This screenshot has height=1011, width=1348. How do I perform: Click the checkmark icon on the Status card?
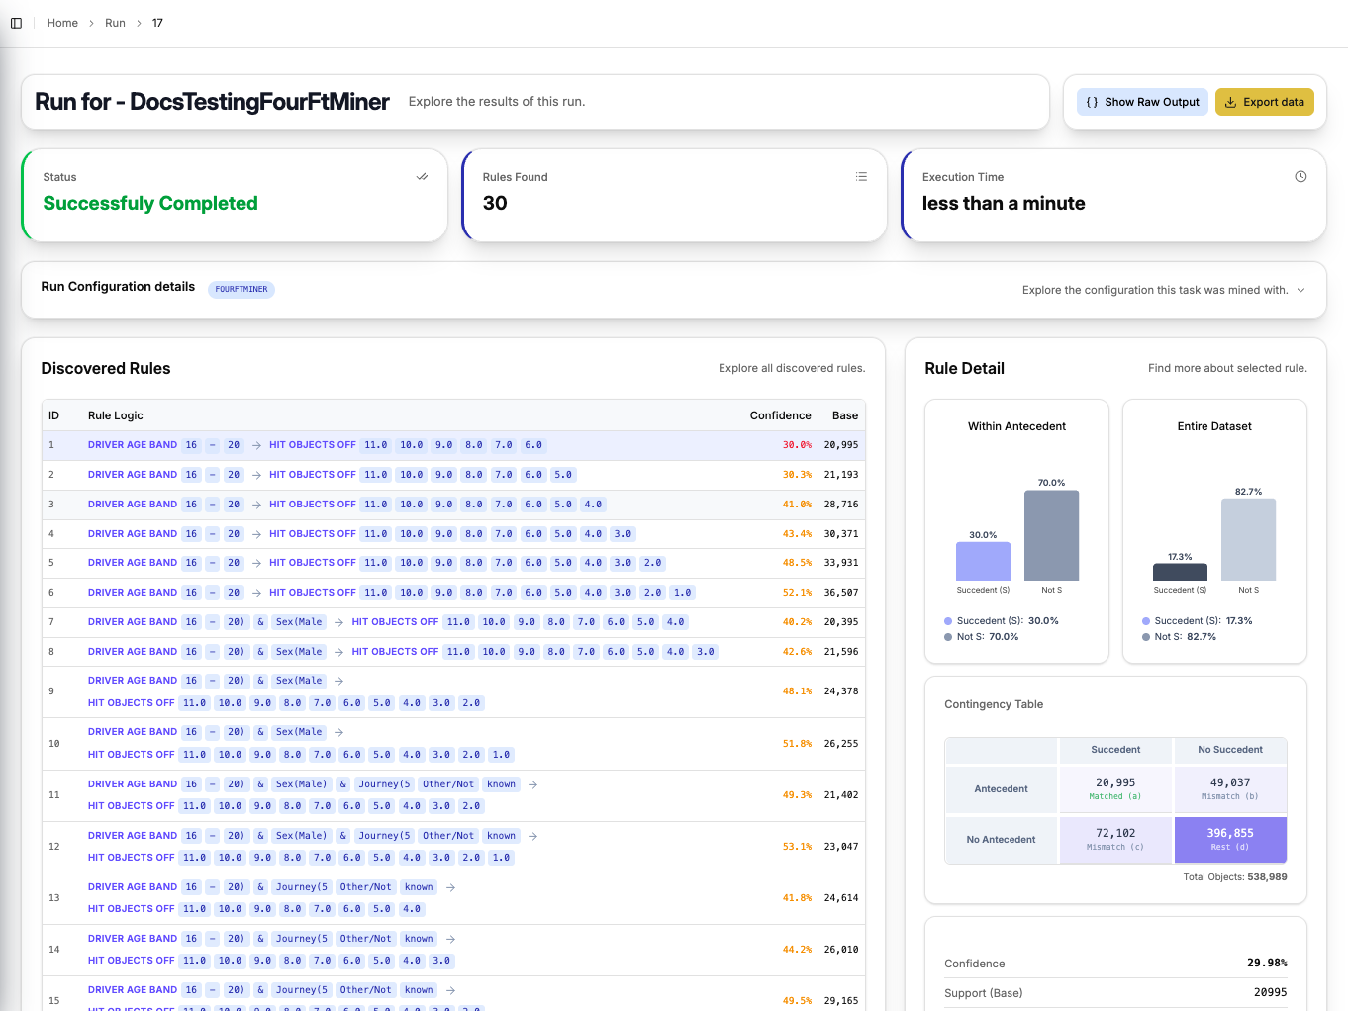[422, 176]
